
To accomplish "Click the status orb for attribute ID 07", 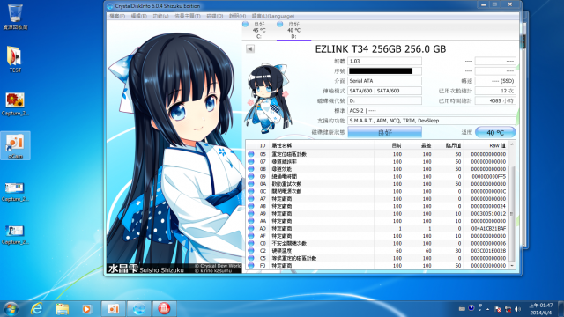I will (251, 162).
